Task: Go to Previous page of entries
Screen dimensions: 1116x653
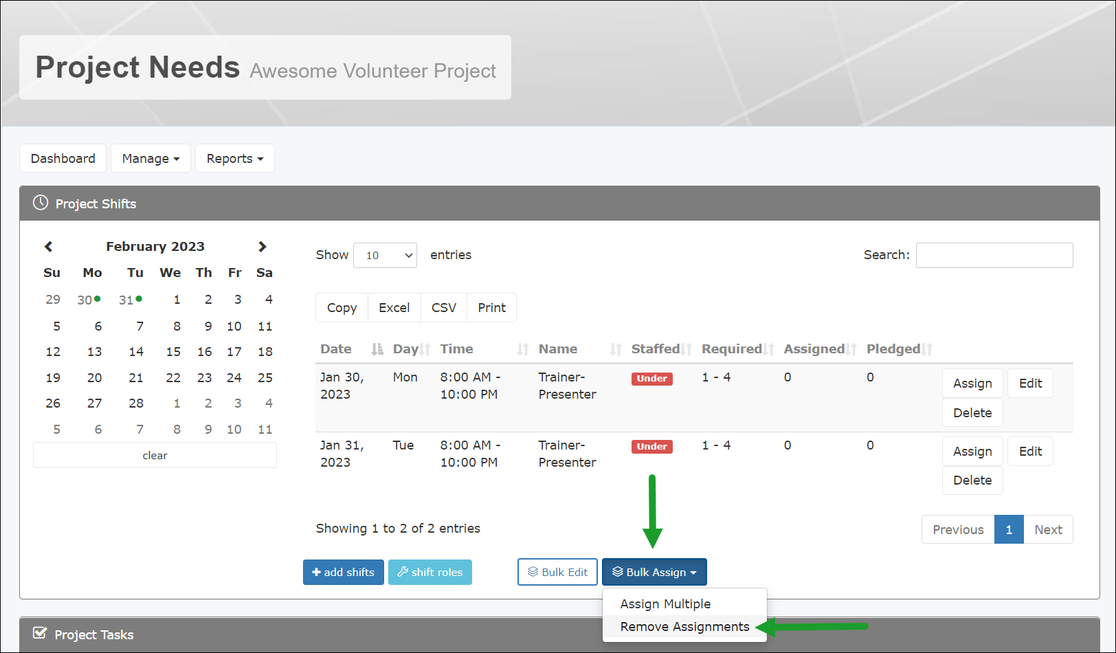Action: click(958, 529)
